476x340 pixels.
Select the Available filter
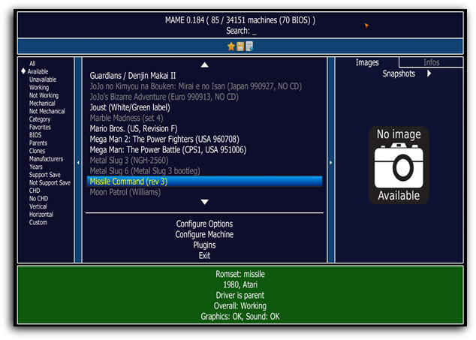pos(38,71)
